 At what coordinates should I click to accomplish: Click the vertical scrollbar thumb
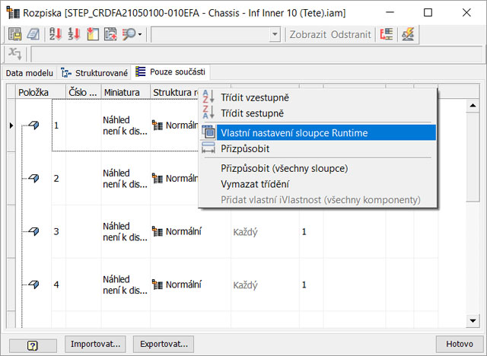(473, 157)
